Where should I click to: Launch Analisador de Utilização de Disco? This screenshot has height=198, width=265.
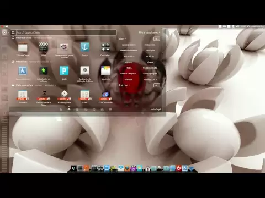[85, 71]
